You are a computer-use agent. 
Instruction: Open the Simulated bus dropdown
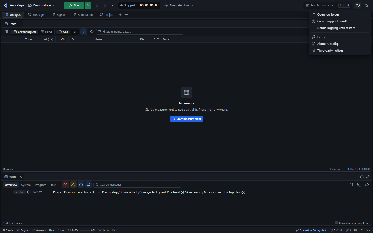pyautogui.click(x=179, y=5)
